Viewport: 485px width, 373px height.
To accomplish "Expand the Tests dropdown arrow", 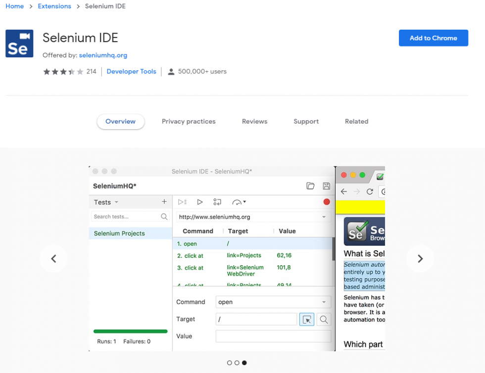I will pos(117,202).
